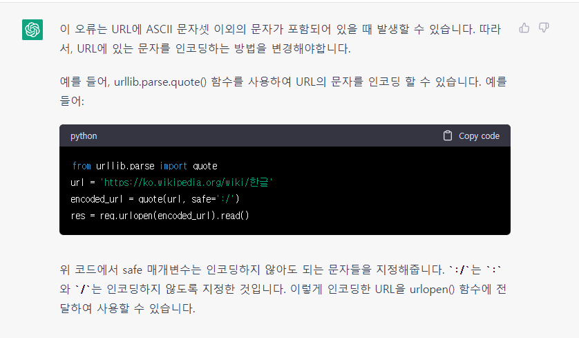Screen dimensions: 579x338
Task: Click the 'python' language label
Action: pyautogui.click(x=84, y=136)
